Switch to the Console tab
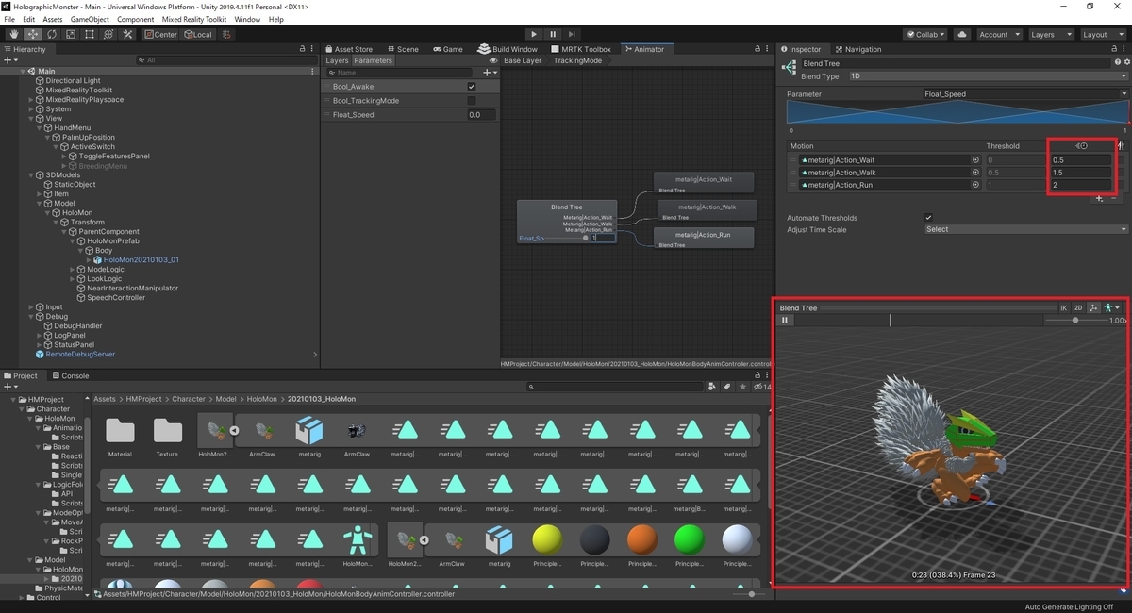 pyautogui.click(x=70, y=375)
